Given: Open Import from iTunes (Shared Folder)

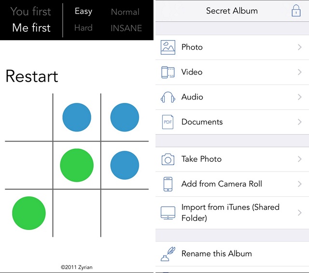Looking at the screenshot, I should coord(232,213).
